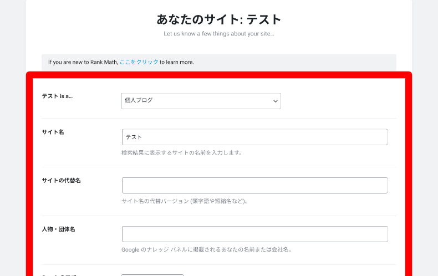Screen dimensions: 438x276
Task: Click the ここをクリック learn more link
Action: [139, 62]
